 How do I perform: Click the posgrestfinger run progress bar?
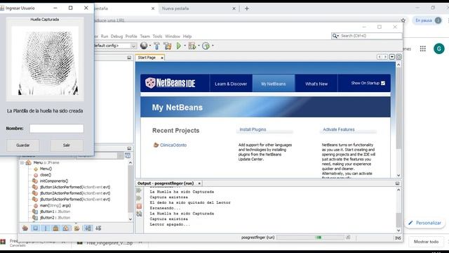[311, 238]
